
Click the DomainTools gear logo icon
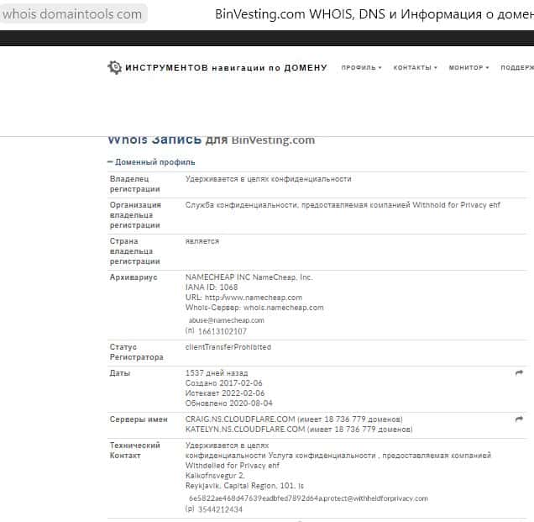(115, 67)
